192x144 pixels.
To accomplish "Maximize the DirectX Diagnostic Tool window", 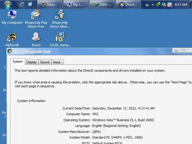I will coord(183,50).
